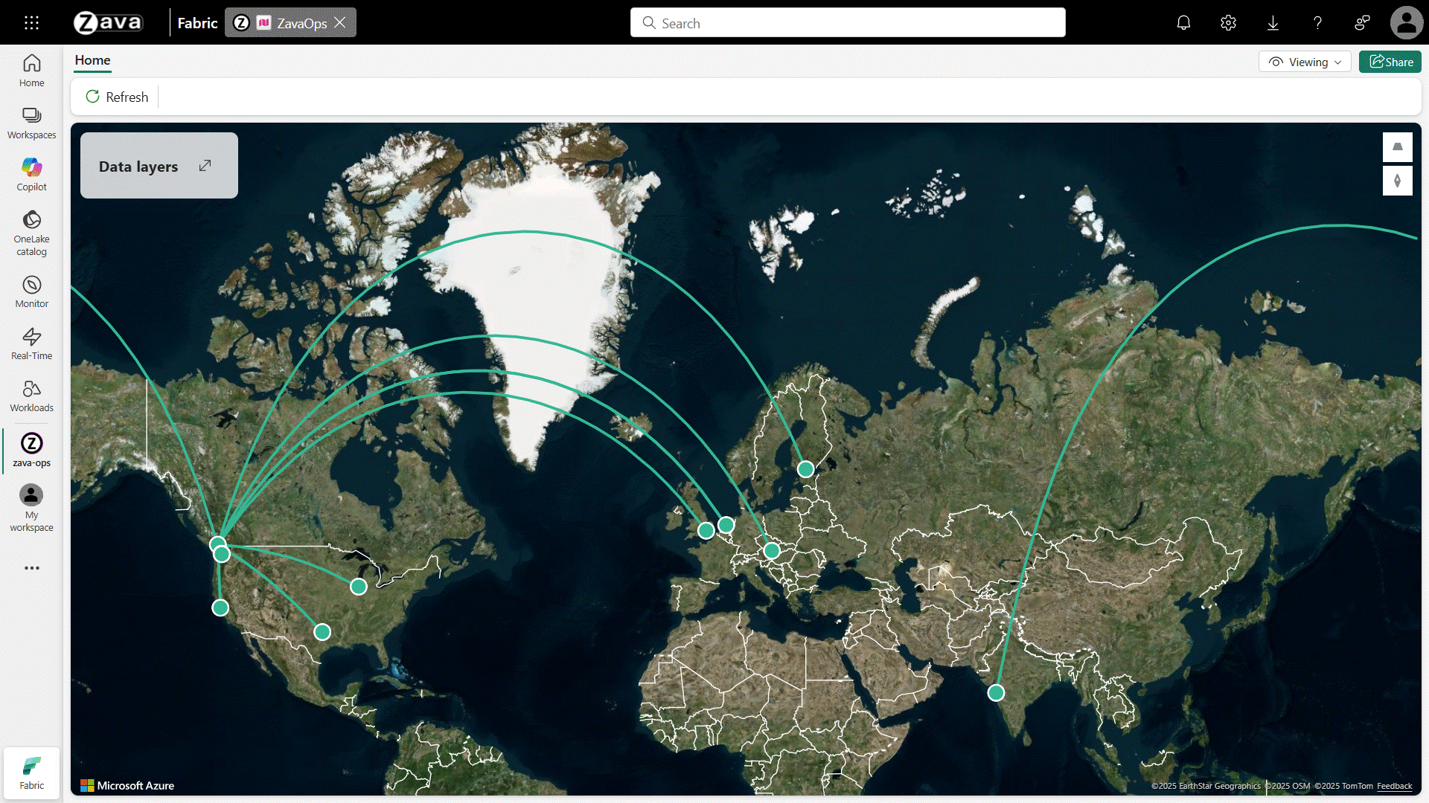The height and width of the screenshot is (803, 1429).
Task: Open the Viewing mode dropdown
Action: point(1304,62)
